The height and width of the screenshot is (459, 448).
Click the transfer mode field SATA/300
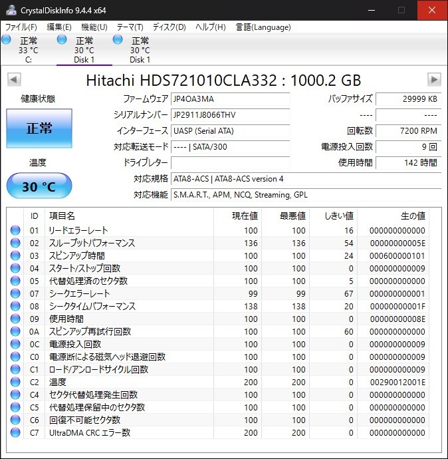tap(230, 146)
